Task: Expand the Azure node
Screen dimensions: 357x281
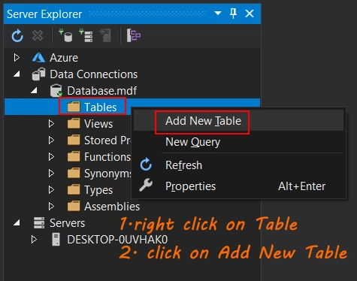Action: [x=17, y=58]
